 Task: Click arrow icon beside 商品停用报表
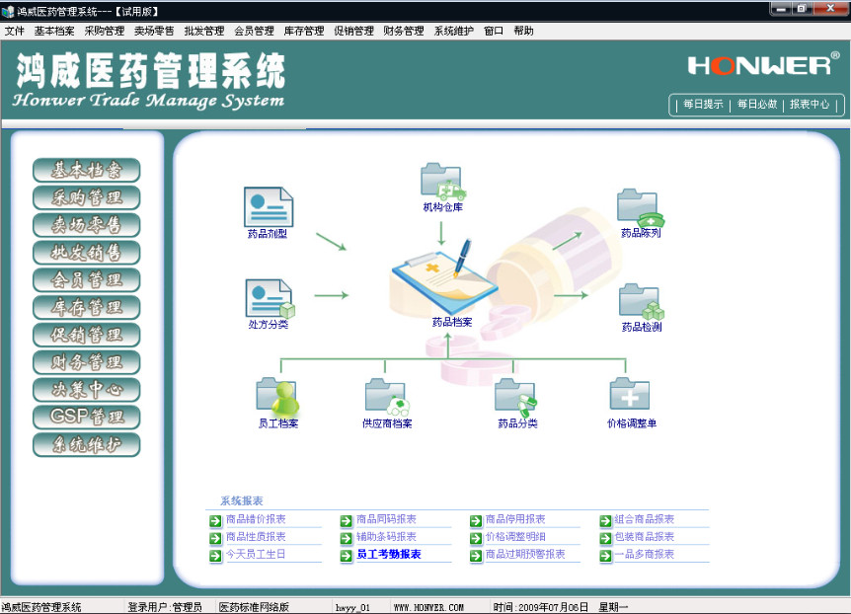coord(476,521)
